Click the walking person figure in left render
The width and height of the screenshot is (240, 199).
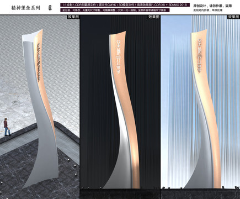[x=7, y=127]
